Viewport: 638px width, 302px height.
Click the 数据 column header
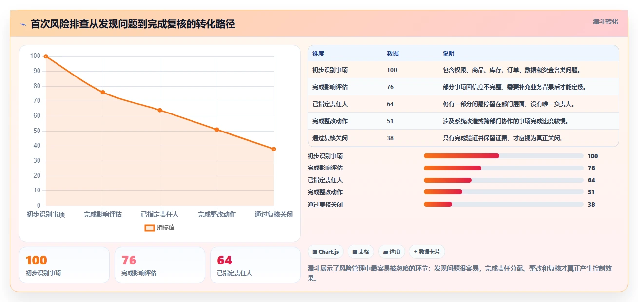tap(393, 54)
